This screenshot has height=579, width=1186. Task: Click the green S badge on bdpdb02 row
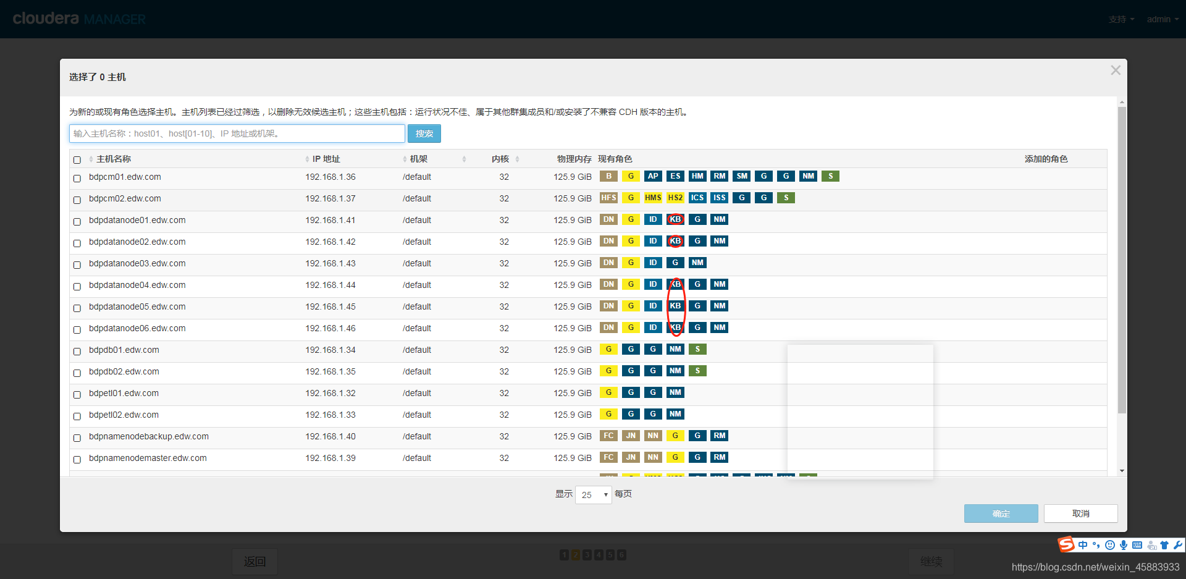(x=697, y=371)
